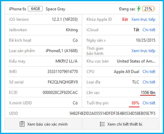This screenshot has width=164, height=134.
Task: Click the iOS Version label
Action: point(19,19)
